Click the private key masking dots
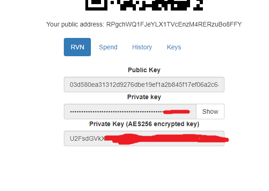Image resolution: width=269 pixels, height=191 pixels. pos(117,112)
